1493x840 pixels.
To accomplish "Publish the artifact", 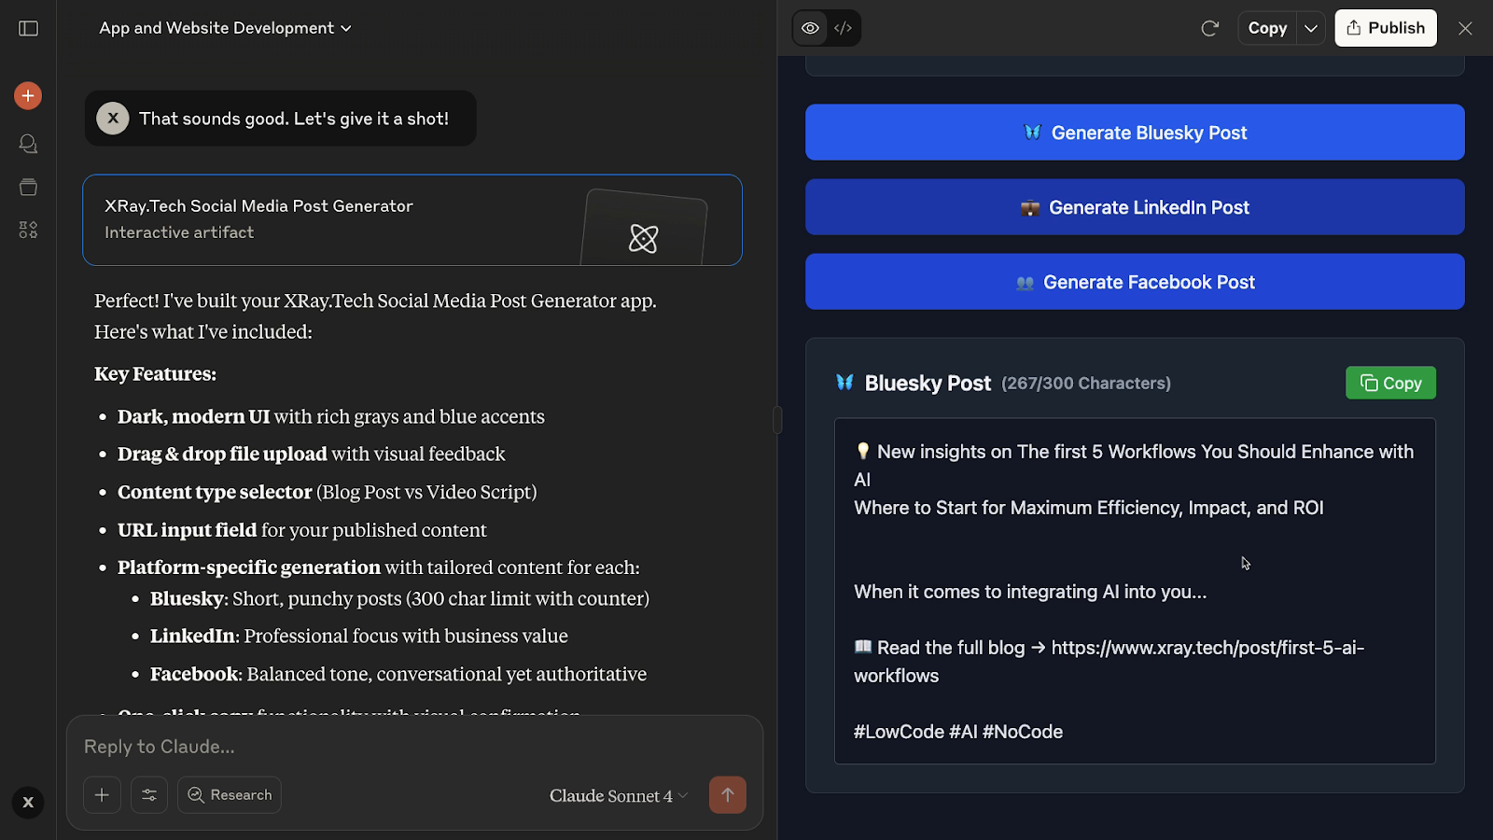I will 1386,28.
